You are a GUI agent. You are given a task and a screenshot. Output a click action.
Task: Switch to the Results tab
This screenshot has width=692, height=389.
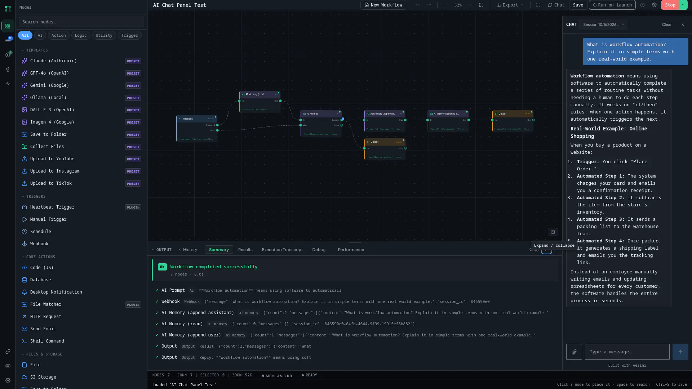(x=245, y=250)
